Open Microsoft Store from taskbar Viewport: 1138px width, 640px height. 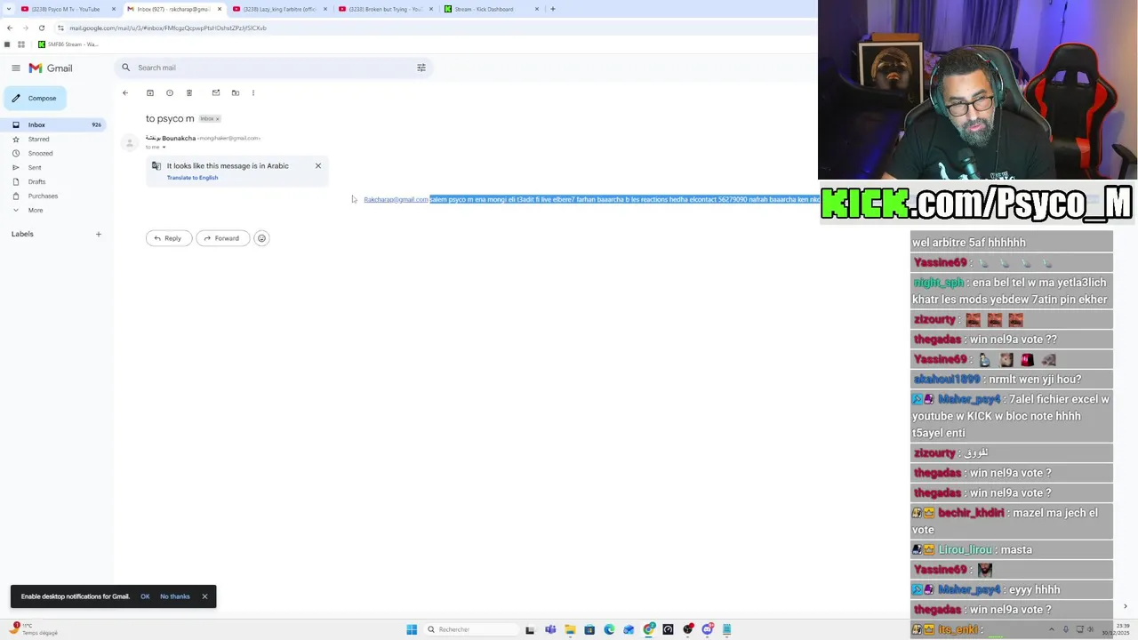[x=589, y=629]
